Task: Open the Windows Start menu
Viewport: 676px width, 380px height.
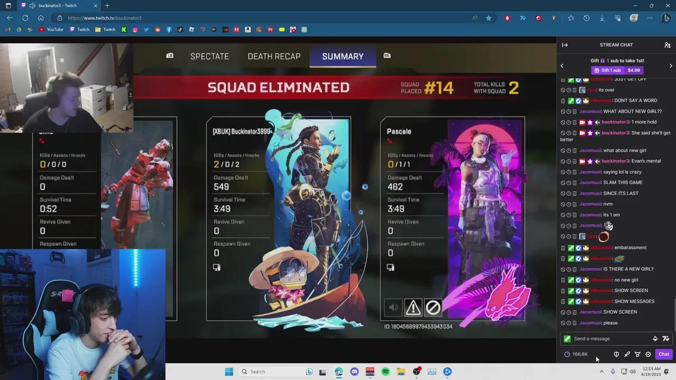Action: point(229,372)
